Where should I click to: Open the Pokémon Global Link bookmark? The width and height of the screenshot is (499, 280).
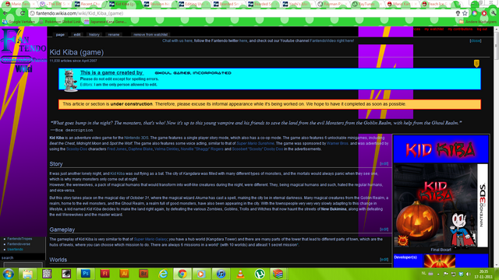click(x=61, y=22)
